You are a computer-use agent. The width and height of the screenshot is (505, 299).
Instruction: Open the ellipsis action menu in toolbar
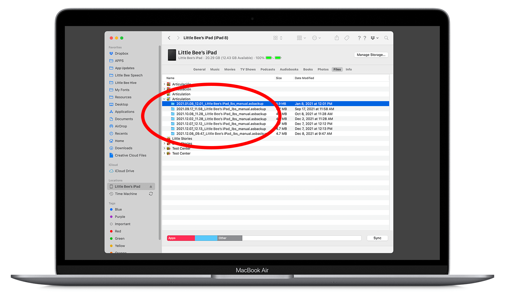(316, 38)
